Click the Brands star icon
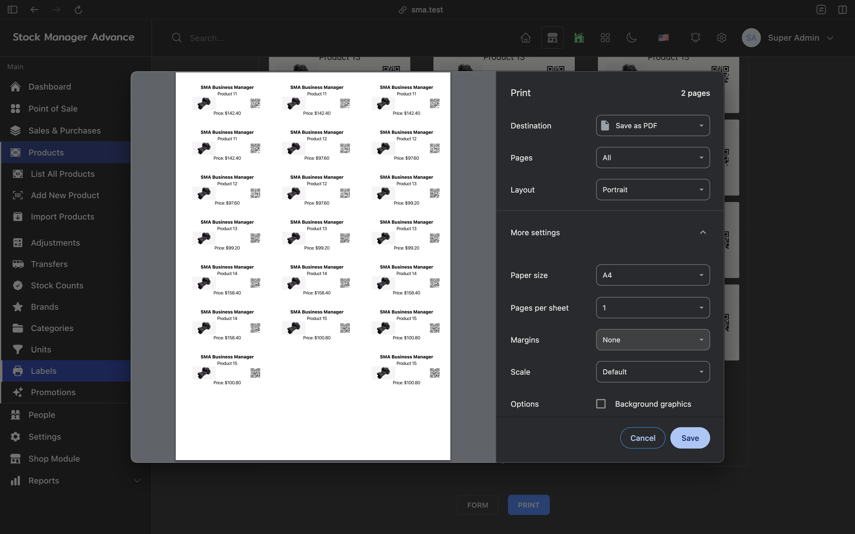855x534 pixels. (x=18, y=306)
